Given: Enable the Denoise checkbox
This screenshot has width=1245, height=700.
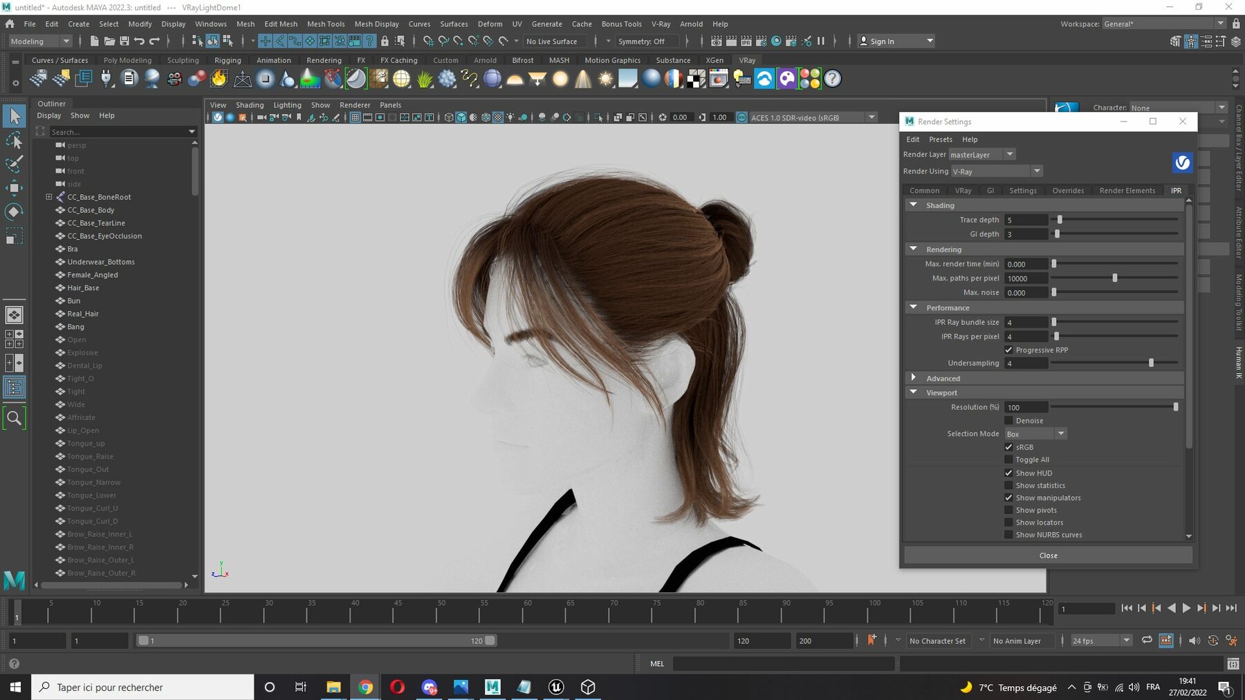Looking at the screenshot, I should (1008, 420).
